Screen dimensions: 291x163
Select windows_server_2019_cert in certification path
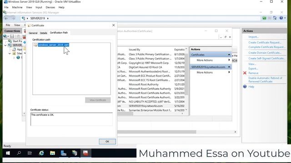tap(54, 45)
